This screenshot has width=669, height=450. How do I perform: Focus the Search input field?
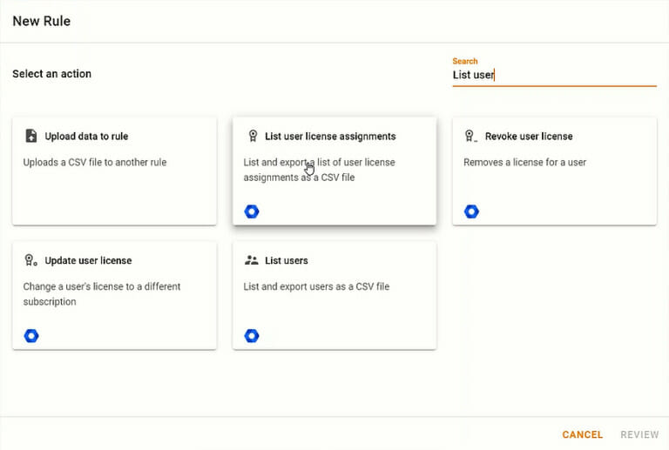click(x=553, y=75)
